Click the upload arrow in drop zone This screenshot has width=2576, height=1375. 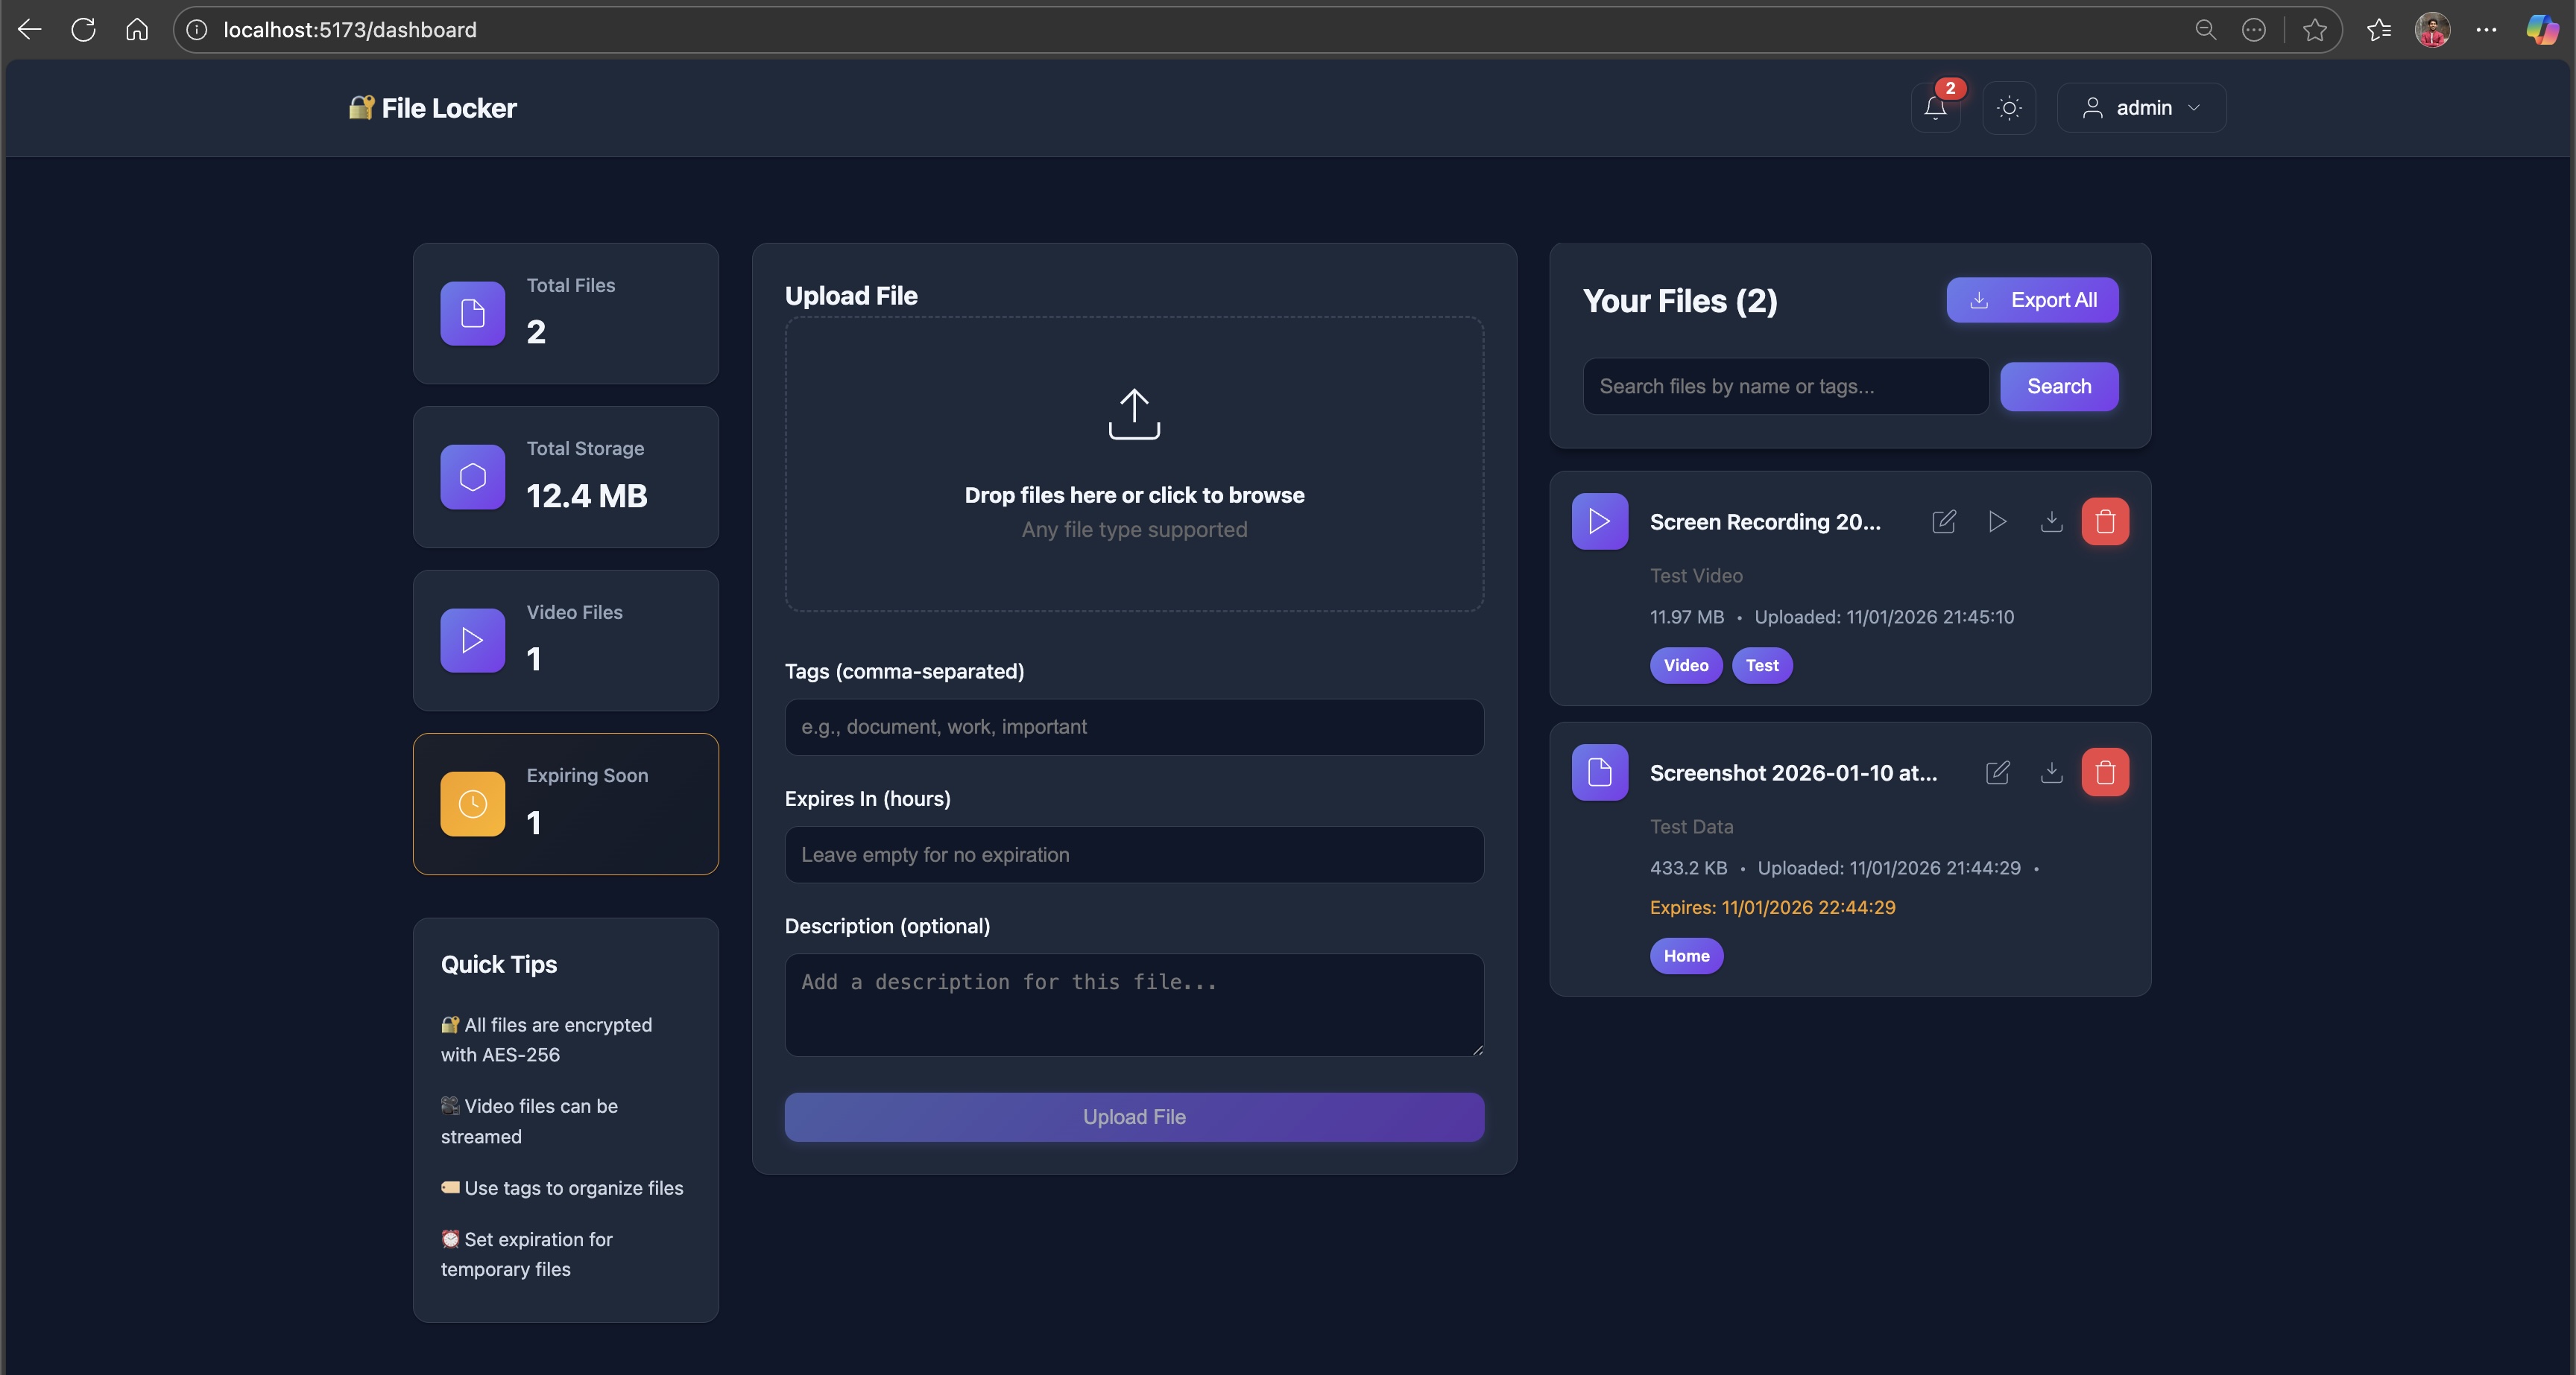(1134, 413)
